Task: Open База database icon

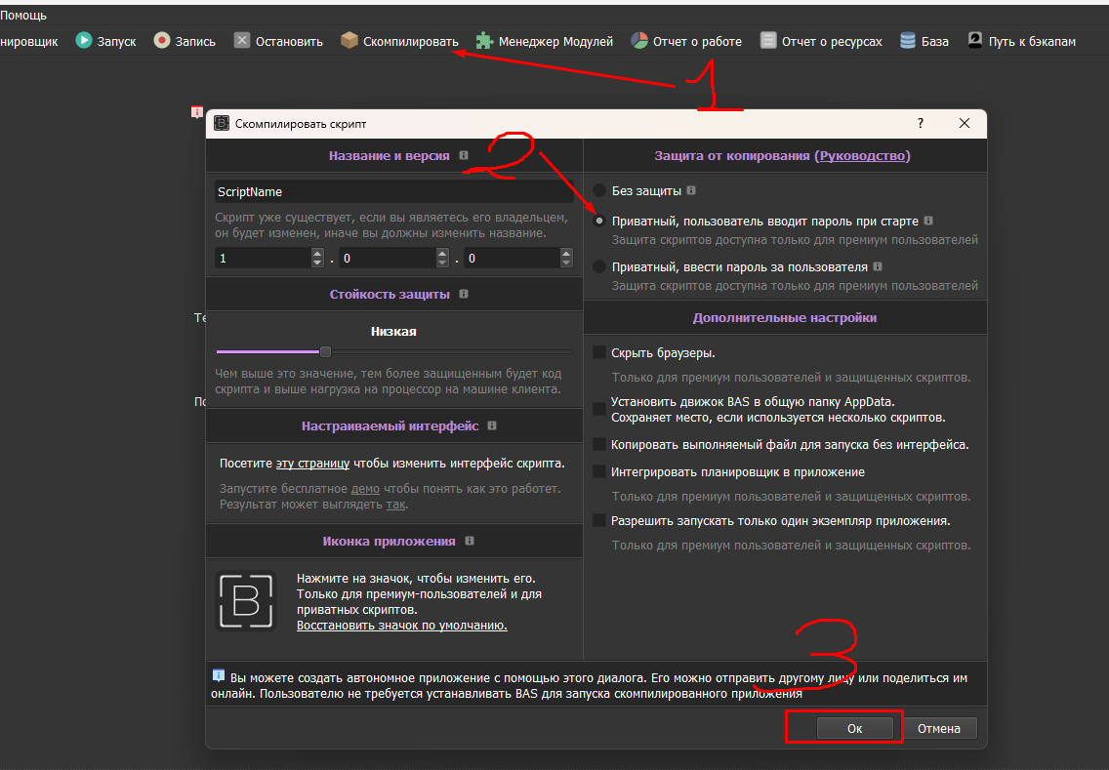Action: 908,41
